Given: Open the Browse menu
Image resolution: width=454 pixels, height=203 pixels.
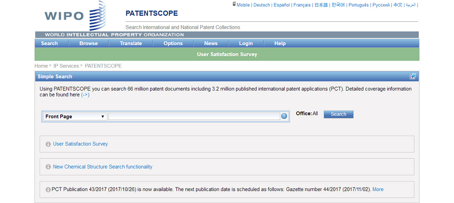Looking at the screenshot, I should tap(89, 43).
